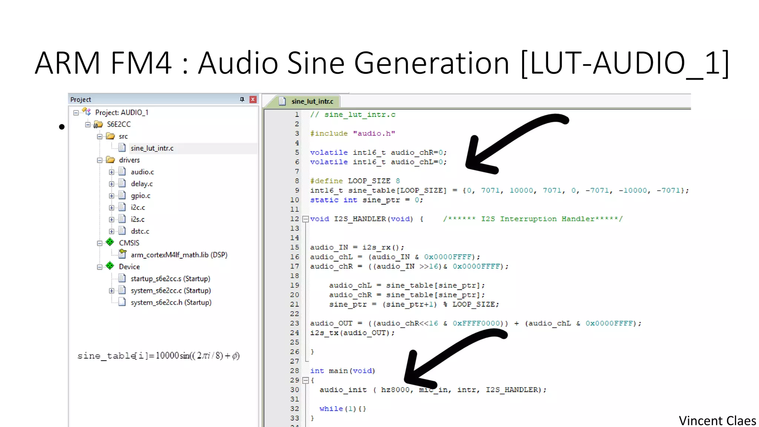This screenshot has width=759, height=427.
Task: Select the Project: AUDIO_1 label
Action: [122, 113]
